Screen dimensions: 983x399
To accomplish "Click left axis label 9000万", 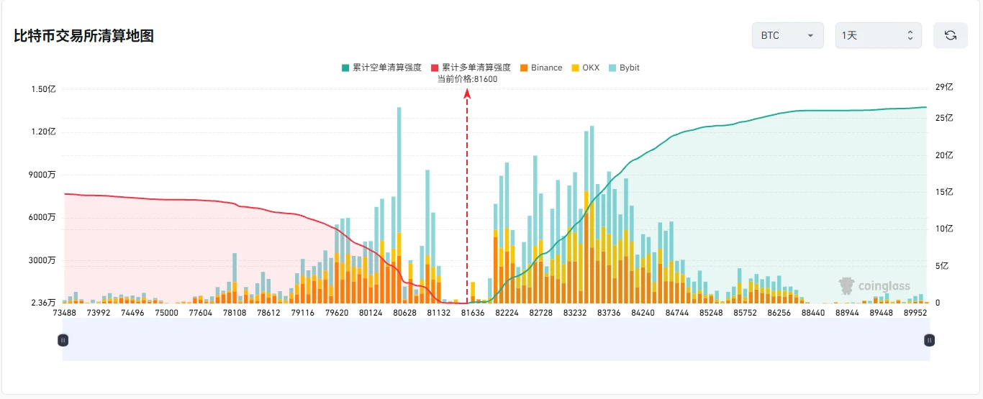I will coord(43,175).
